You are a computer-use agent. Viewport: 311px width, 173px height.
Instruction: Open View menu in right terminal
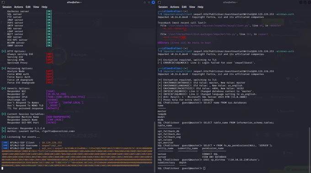click(192, 7)
